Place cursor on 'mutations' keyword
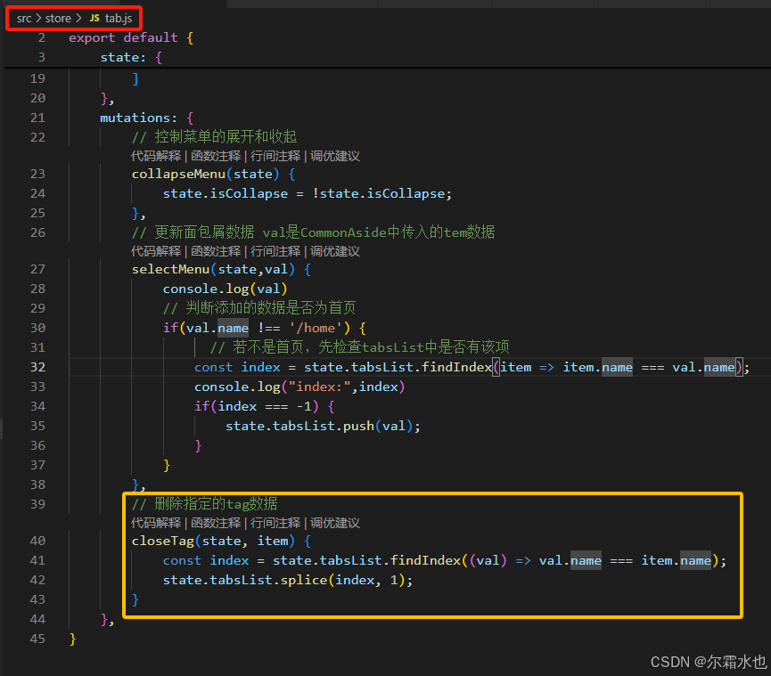 pyautogui.click(x=135, y=118)
